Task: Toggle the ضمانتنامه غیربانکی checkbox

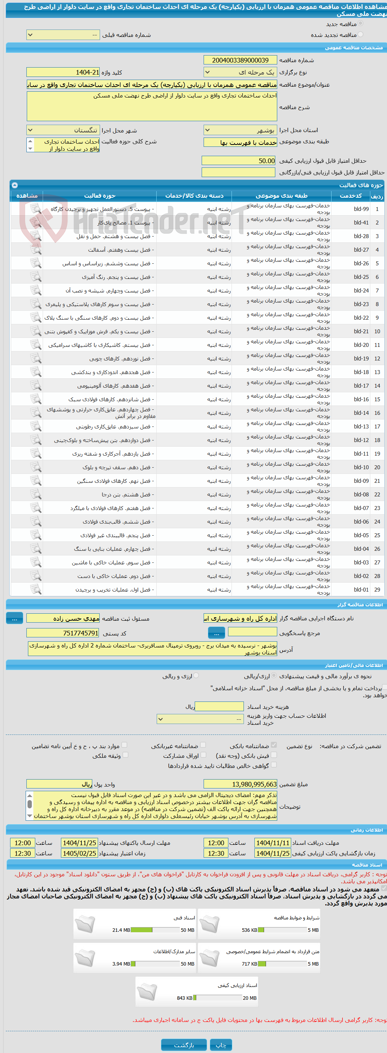Action: [203, 745]
